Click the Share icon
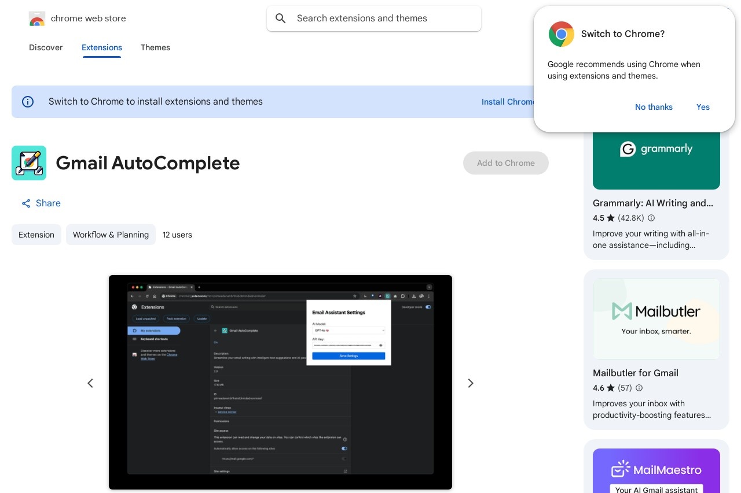 point(26,203)
